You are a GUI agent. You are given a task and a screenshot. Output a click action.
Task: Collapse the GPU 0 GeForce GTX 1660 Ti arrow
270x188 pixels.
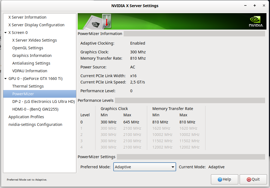pyautogui.click(x=5, y=79)
